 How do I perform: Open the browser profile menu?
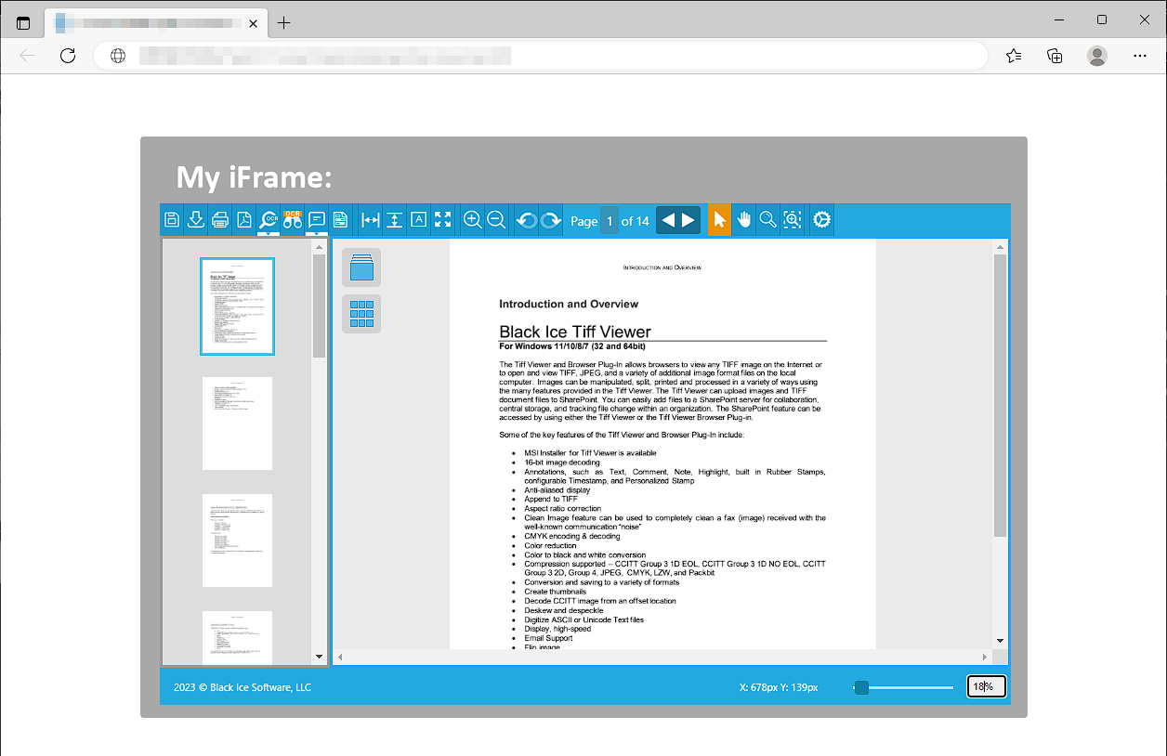[x=1097, y=56]
